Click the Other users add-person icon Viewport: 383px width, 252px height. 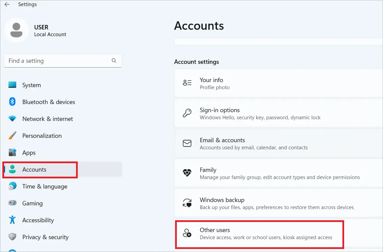pyautogui.click(x=187, y=233)
